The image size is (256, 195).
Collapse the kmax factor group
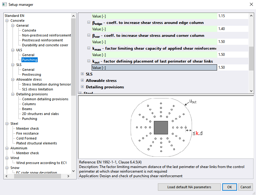click(89, 48)
